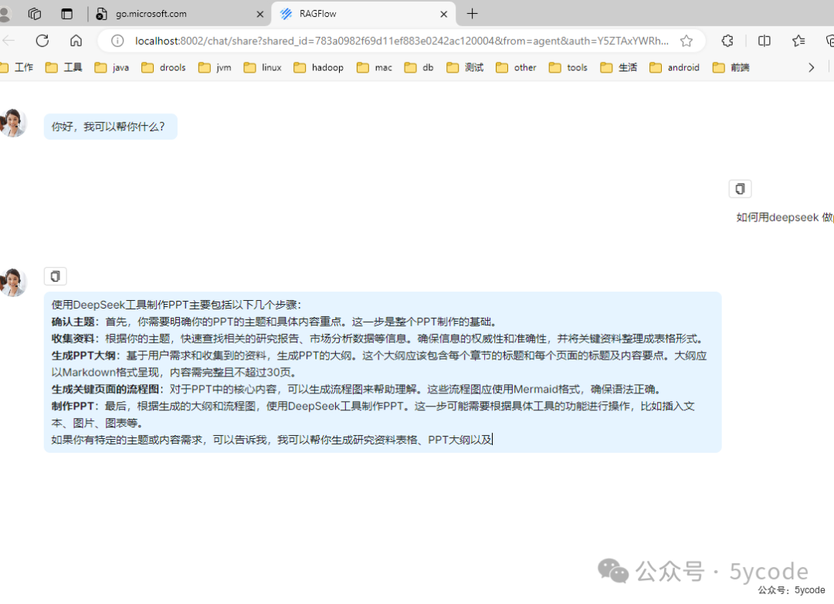Click the bold heading 生成关键页面的流程图
Viewport: 834px width, 604px height.
[x=105, y=390]
